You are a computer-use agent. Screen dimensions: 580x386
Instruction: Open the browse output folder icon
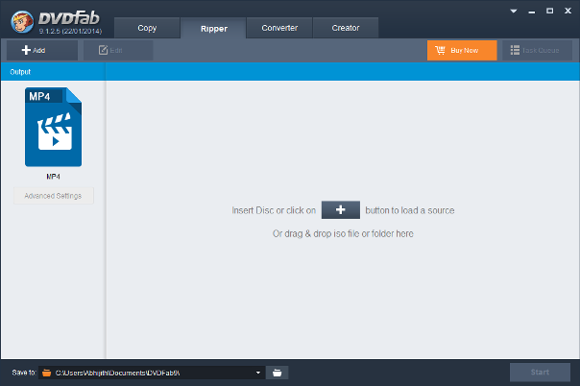click(277, 372)
